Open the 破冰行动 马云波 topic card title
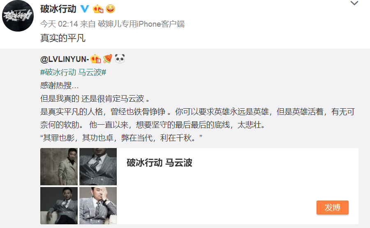 [160, 162]
